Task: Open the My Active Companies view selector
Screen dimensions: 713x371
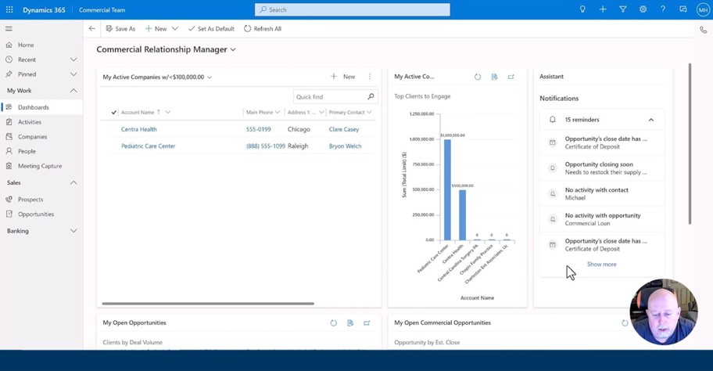Action: point(210,77)
